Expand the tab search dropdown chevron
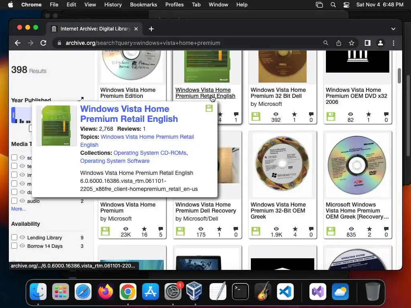The height and width of the screenshot is (308, 411). [x=393, y=29]
